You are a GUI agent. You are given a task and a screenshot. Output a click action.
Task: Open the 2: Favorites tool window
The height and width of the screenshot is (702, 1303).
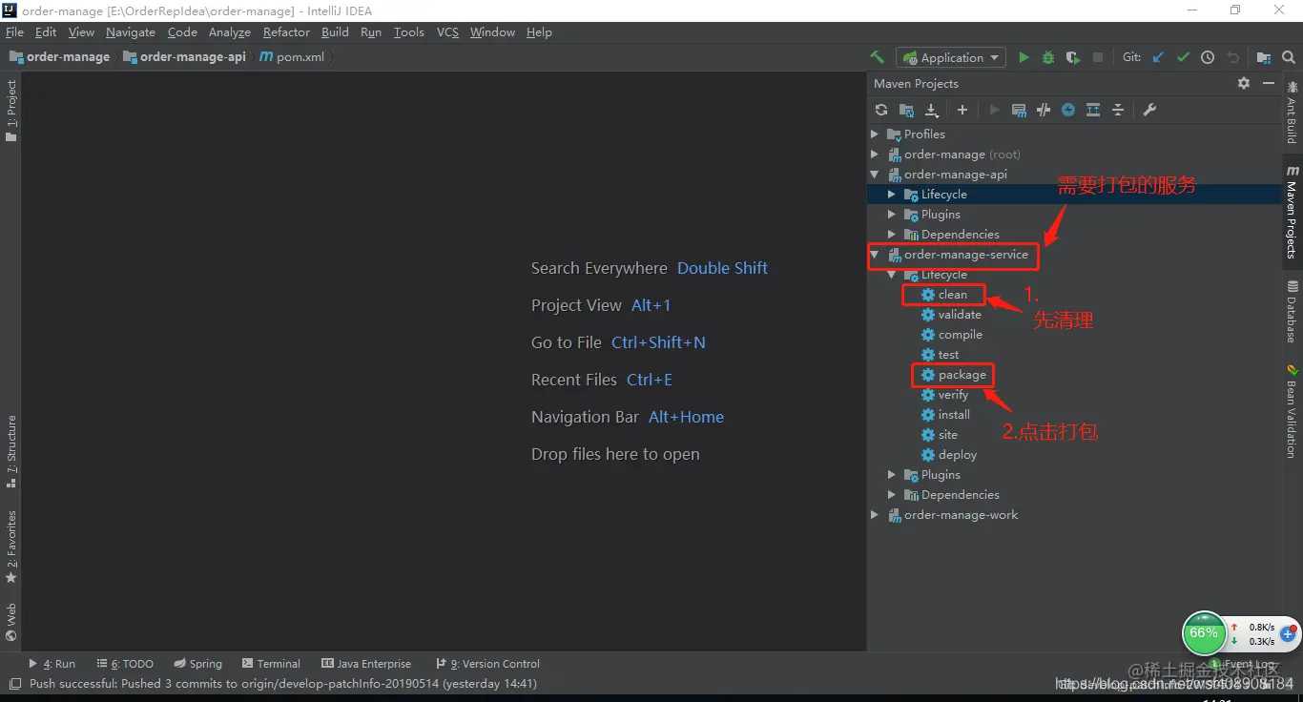pyautogui.click(x=11, y=547)
